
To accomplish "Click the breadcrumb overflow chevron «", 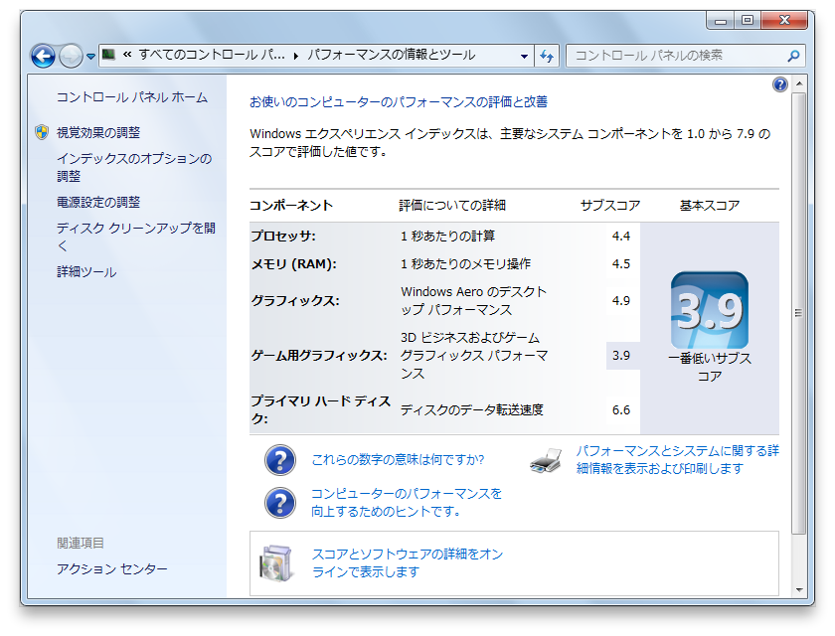I will [127, 55].
